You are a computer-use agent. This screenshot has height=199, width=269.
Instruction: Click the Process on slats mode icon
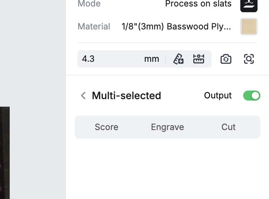pos(249,4)
